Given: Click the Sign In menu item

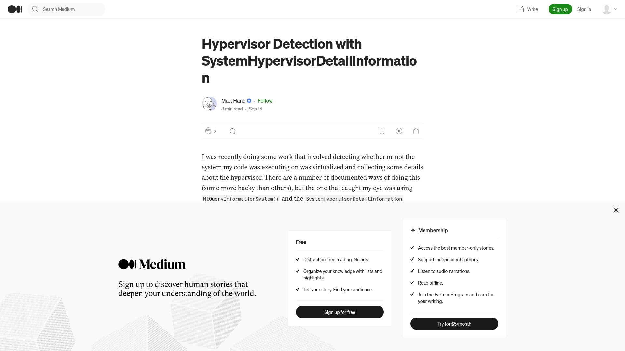Looking at the screenshot, I should pos(584,9).
